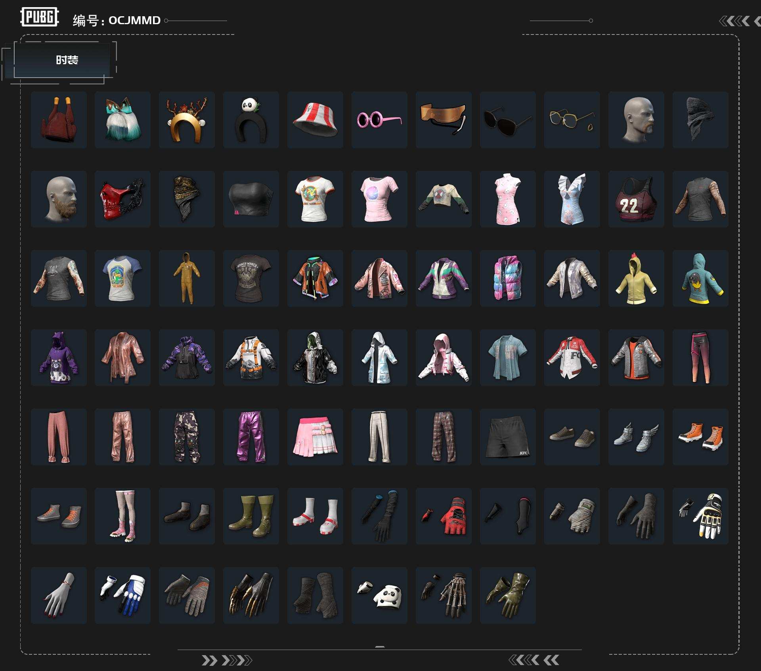
Task: Open the 时装 tab
Action: [x=66, y=60]
